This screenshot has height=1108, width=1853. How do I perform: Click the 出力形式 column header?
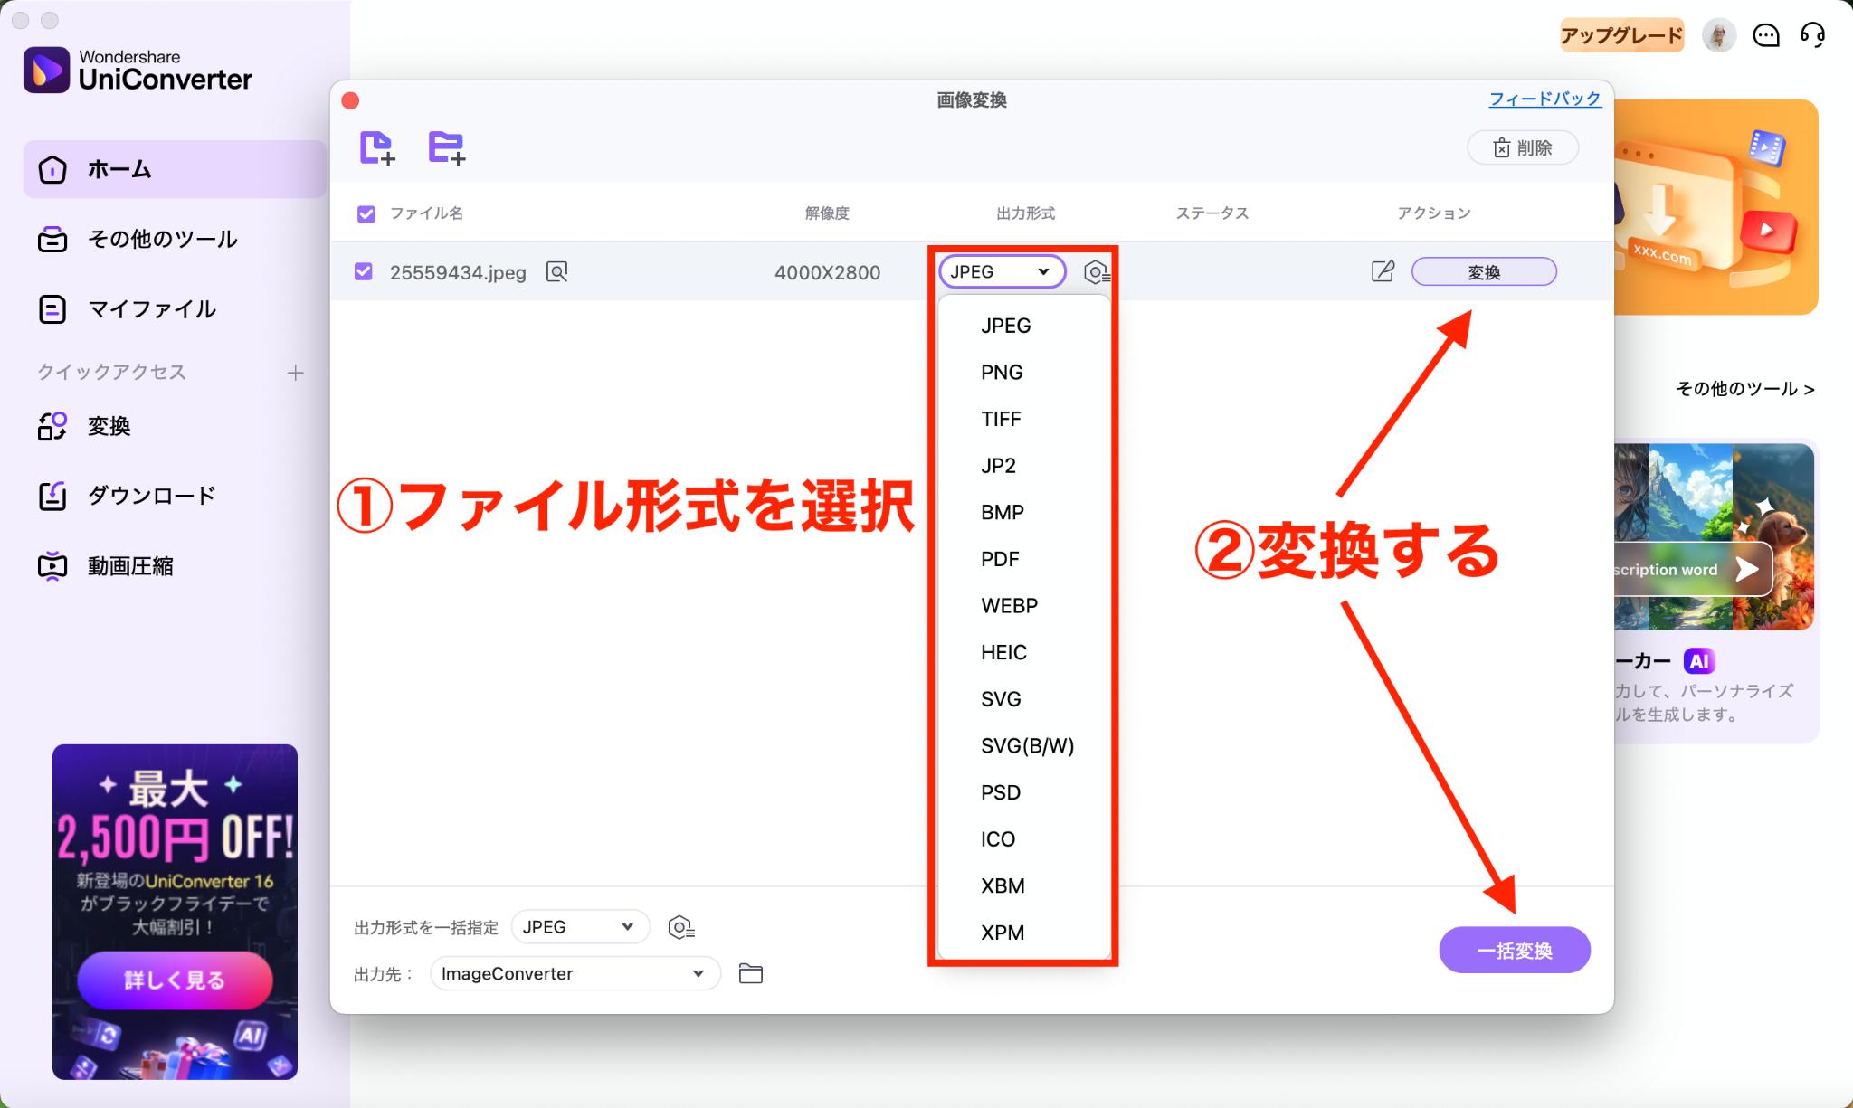point(1025,213)
